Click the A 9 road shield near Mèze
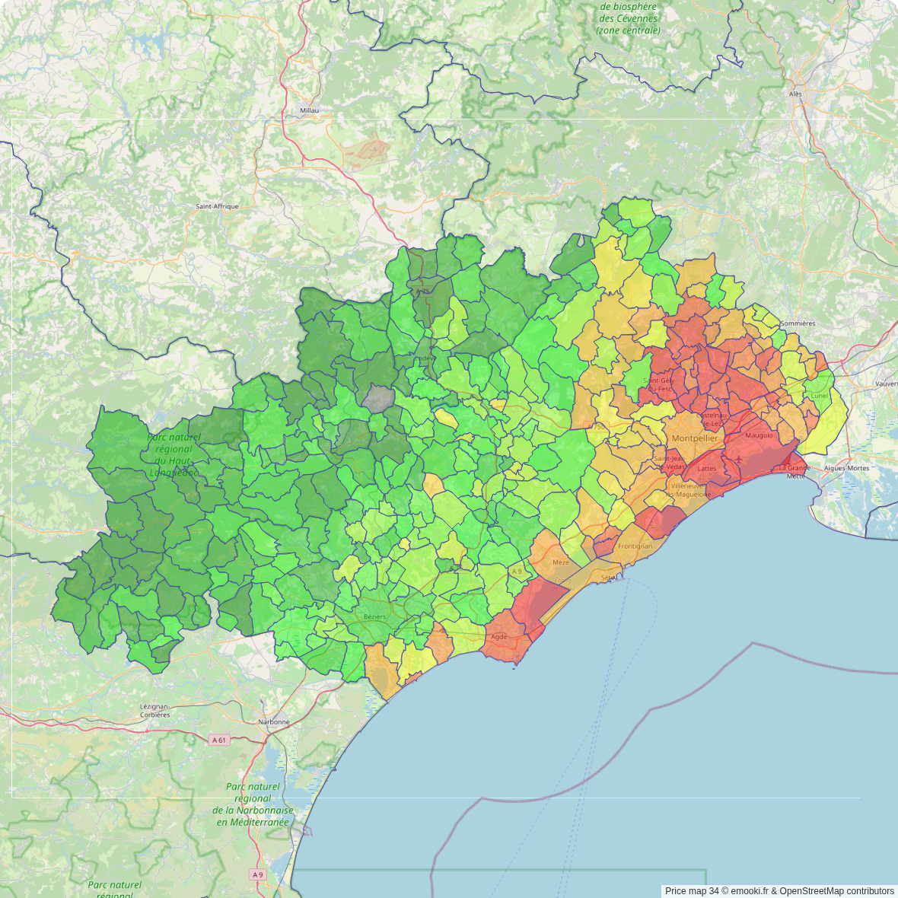 [517, 572]
